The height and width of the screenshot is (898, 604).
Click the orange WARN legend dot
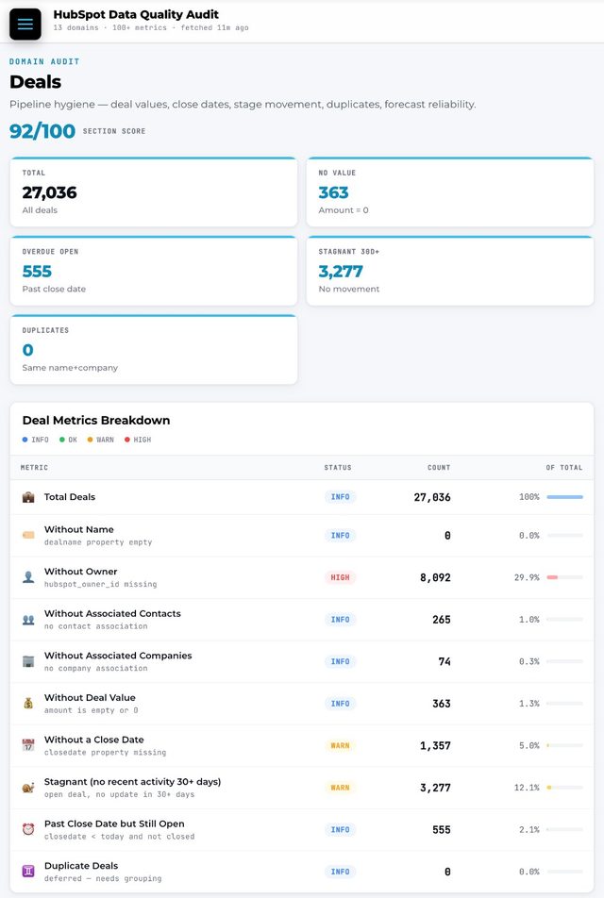(90, 440)
